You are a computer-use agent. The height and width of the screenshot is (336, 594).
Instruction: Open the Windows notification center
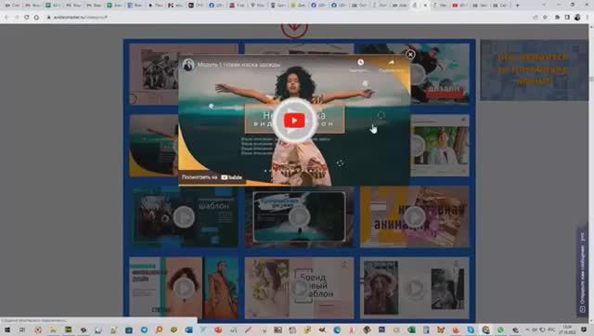584,330
